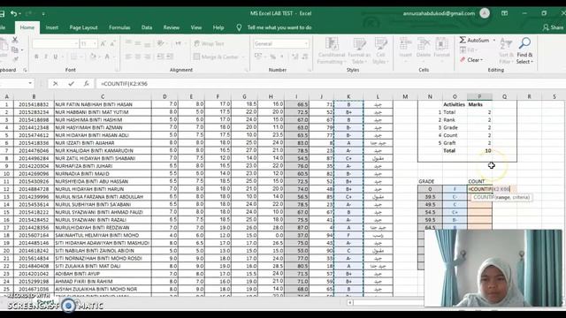The width and height of the screenshot is (566, 318).
Task: Click the Tell me what you want to do box
Action: click(279, 27)
